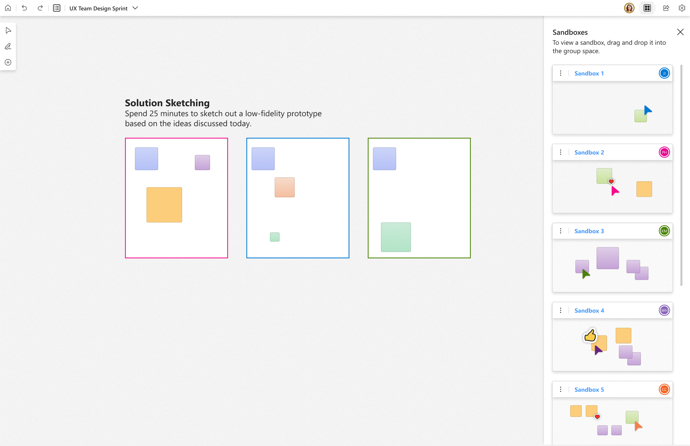Select the pointer tool in left toolbar
Screen dimensions: 690x446
coord(8,30)
